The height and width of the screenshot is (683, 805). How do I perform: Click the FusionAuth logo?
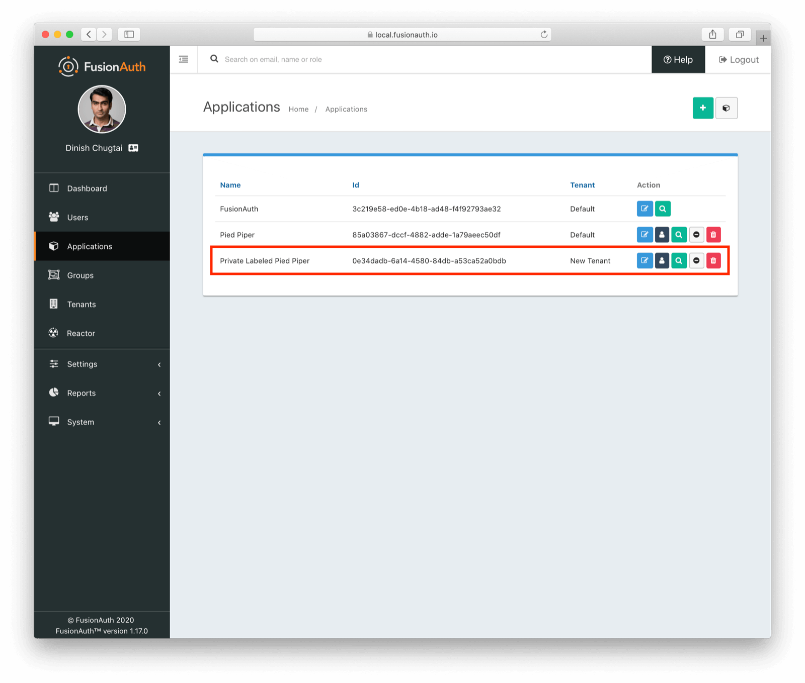[102, 66]
